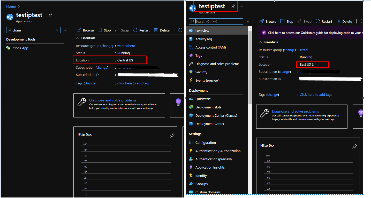Viewport: 371px width, 198px height.
Task: Collapse Essentials section in right window
Action: [x=268, y=42]
